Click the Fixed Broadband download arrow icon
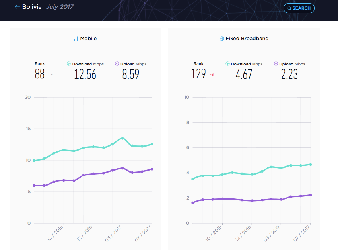 227,63
